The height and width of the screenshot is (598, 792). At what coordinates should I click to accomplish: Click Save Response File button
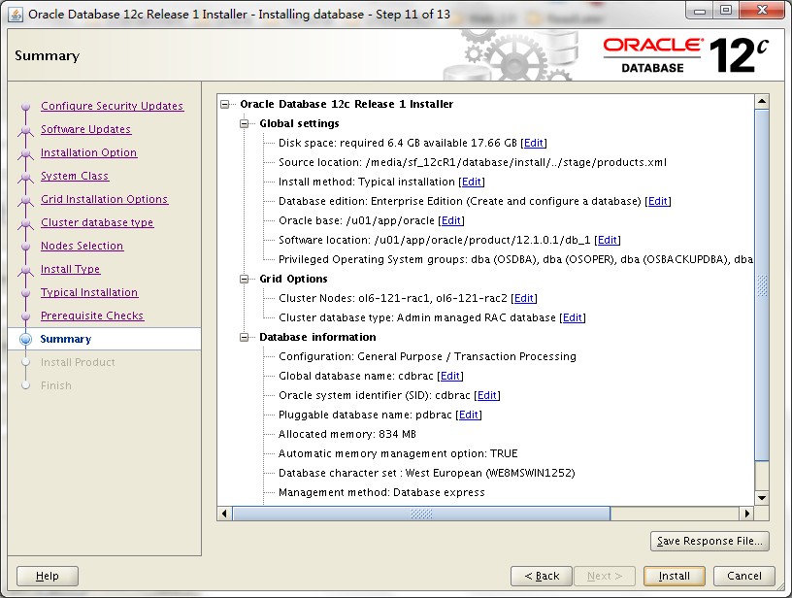point(709,541)
